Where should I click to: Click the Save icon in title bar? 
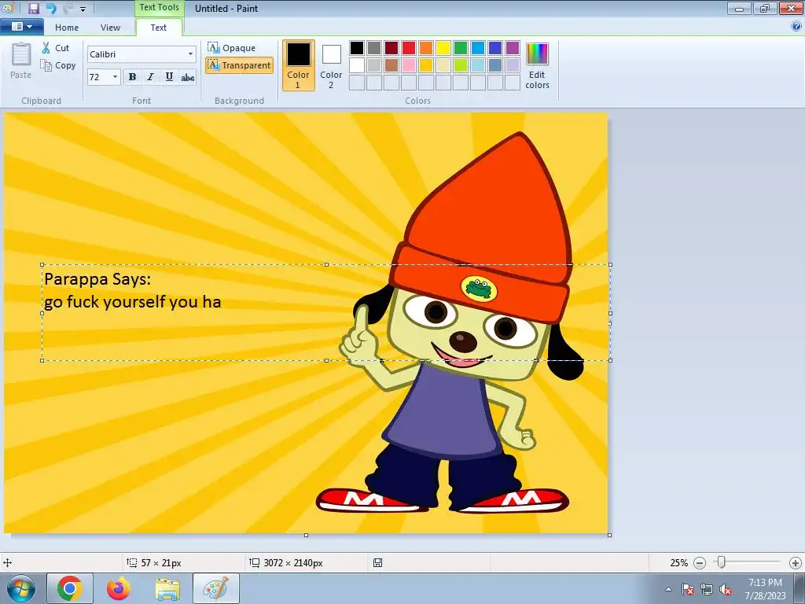coord(33,9)
